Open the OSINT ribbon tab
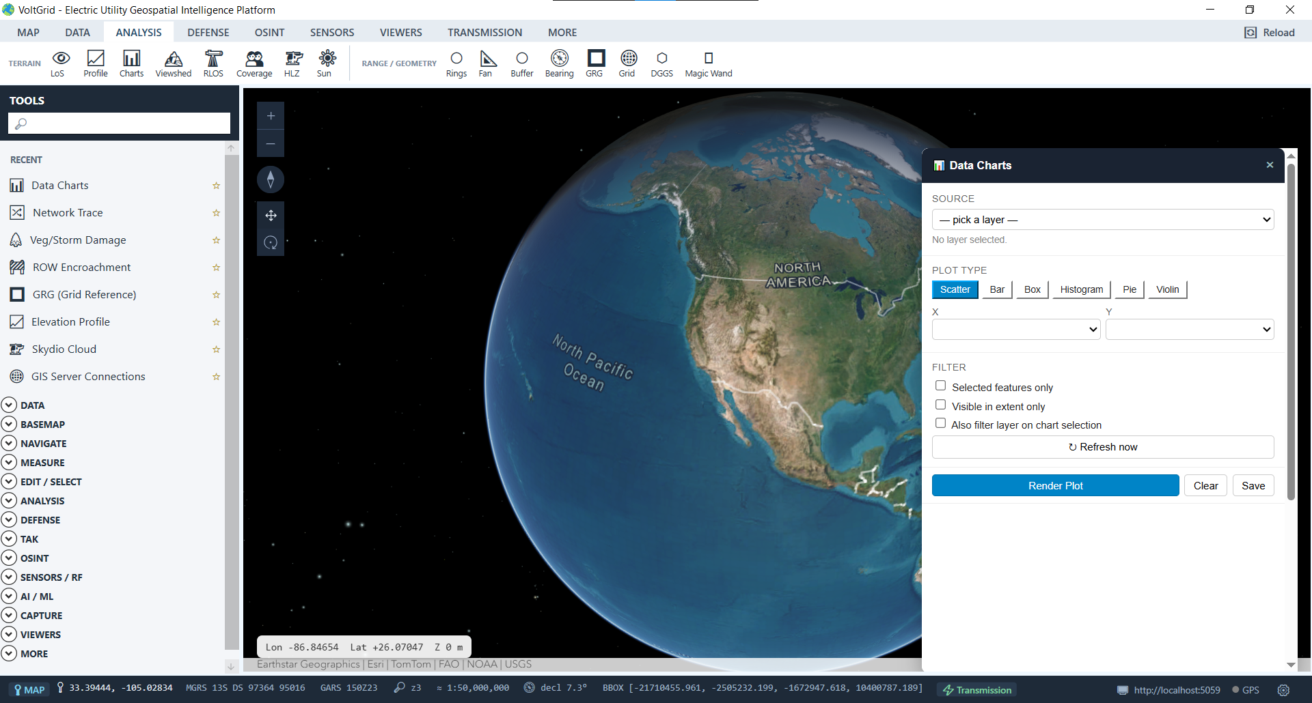Viewport: 1312px width, 703px height. coord(269,32)
